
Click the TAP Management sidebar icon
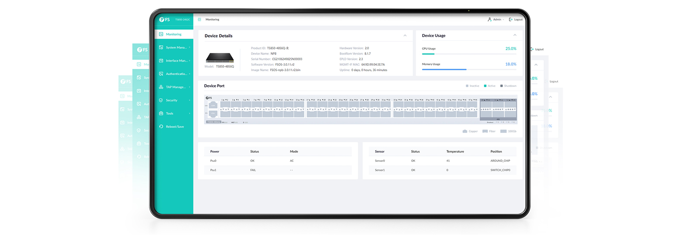pyautogui.click(x=161, y=87)
